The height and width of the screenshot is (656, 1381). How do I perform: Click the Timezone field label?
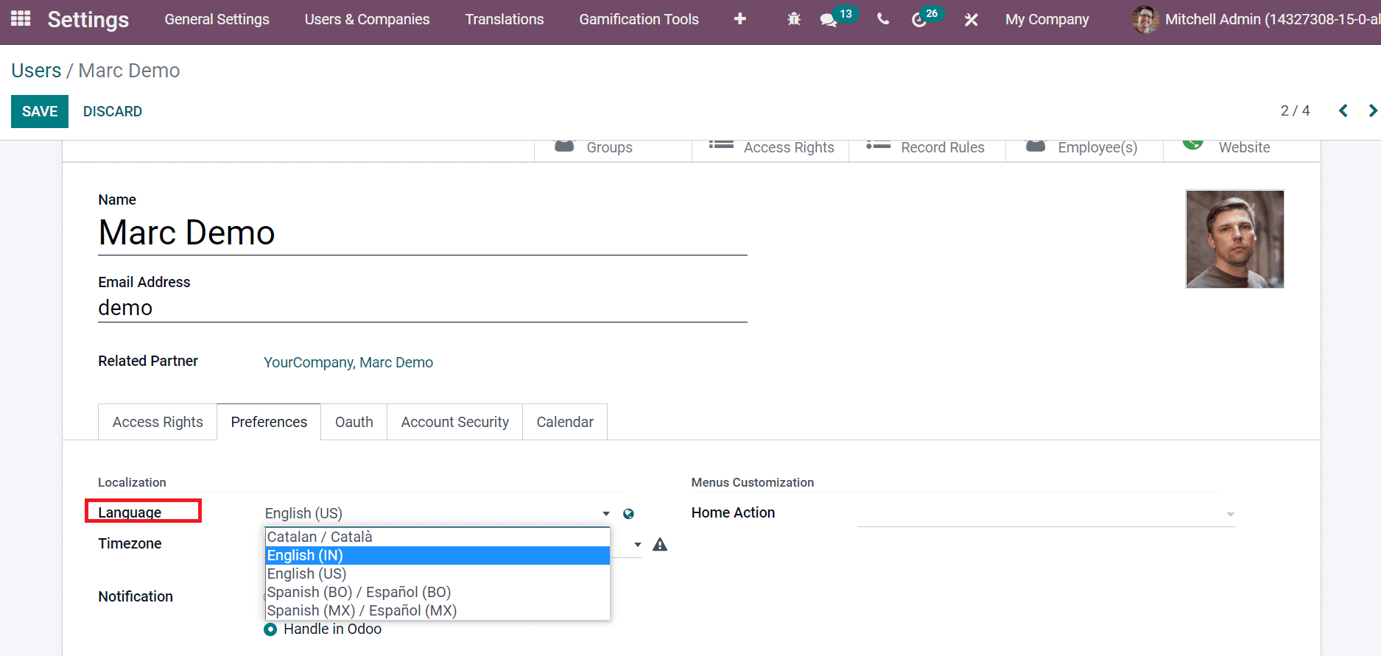[130, 543]
